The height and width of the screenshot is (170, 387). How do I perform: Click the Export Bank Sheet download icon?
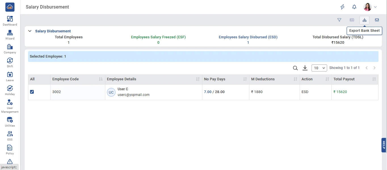click(364, 20)
